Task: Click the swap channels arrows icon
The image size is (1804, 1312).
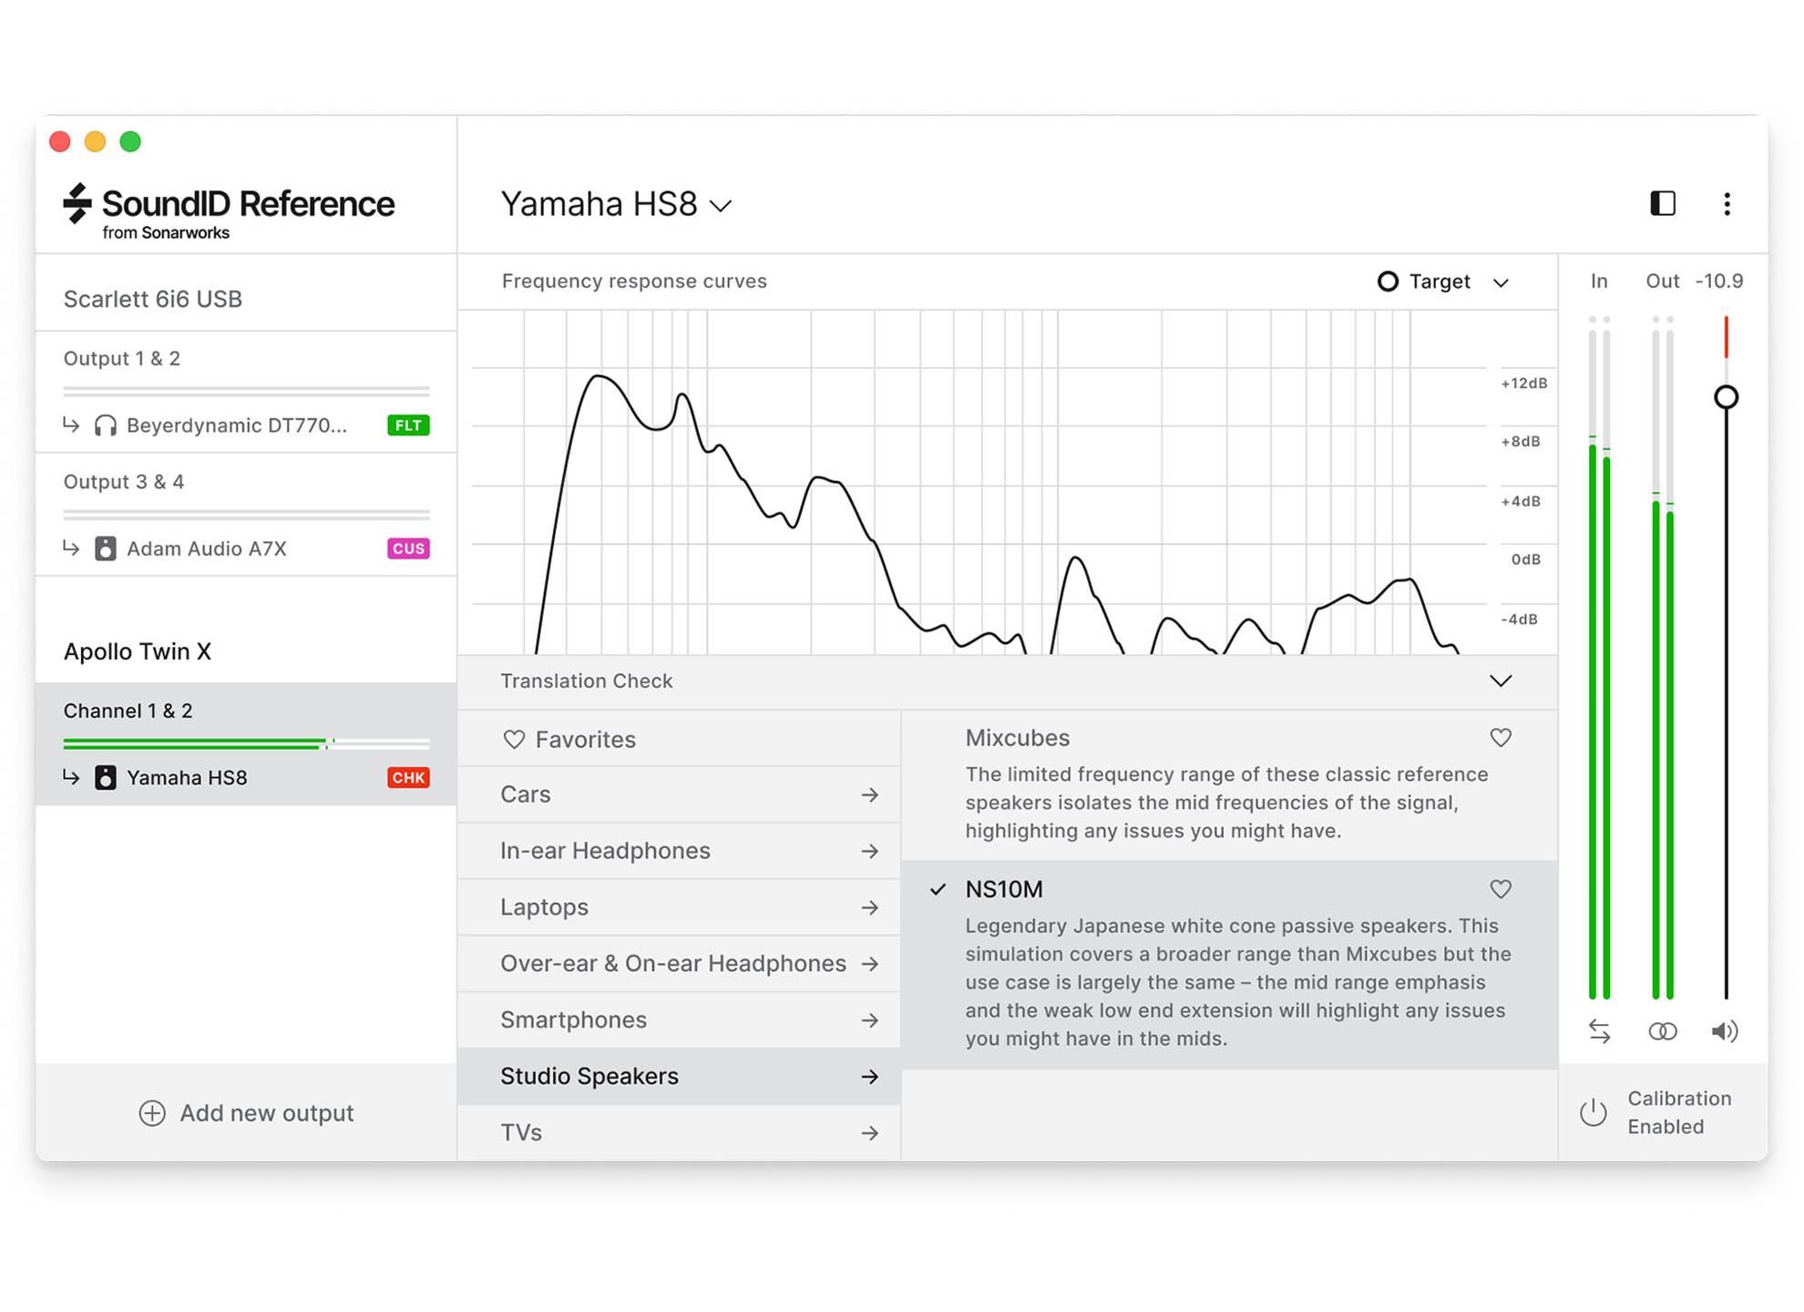Action: 1599,1030
